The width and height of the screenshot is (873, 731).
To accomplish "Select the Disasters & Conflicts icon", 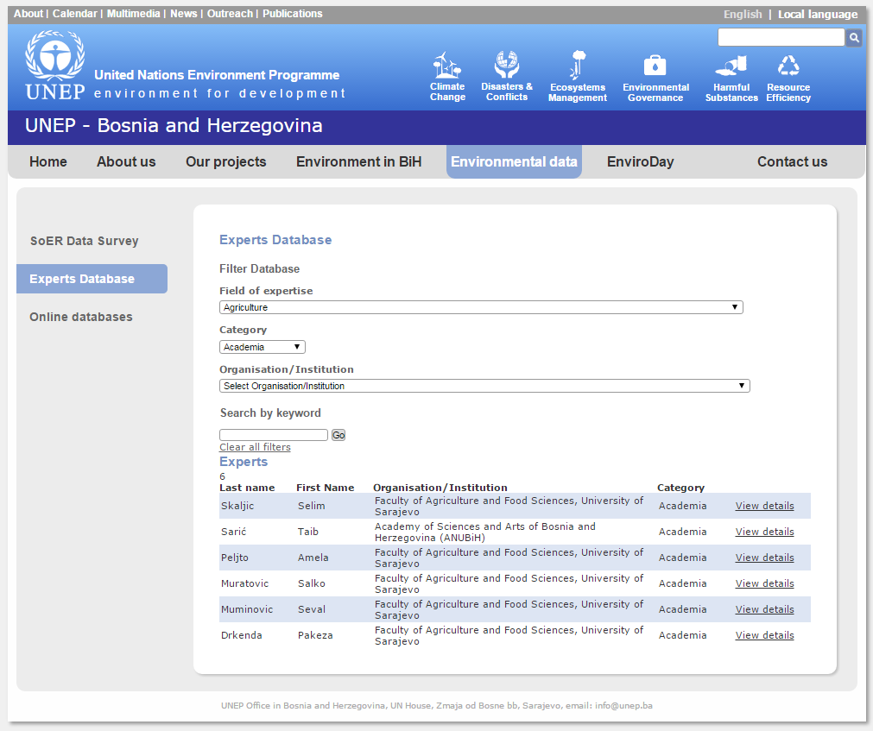I will pyautogui.click(x=507, y=65).
